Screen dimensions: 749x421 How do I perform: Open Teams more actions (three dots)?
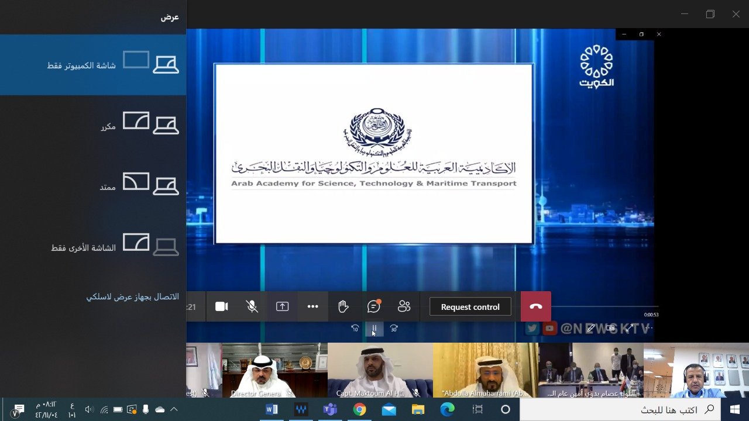click(313, 306)
